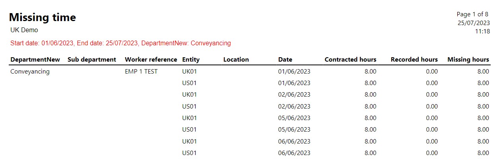Image resolution: width=503 pixels, height=159 pixels.
Task: Select the EMP 1 TEST worker reference
Action: [141, 72]
